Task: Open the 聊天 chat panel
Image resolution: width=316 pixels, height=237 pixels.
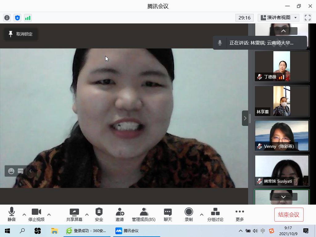Action: pyautogui.click(x=168, y=214)
